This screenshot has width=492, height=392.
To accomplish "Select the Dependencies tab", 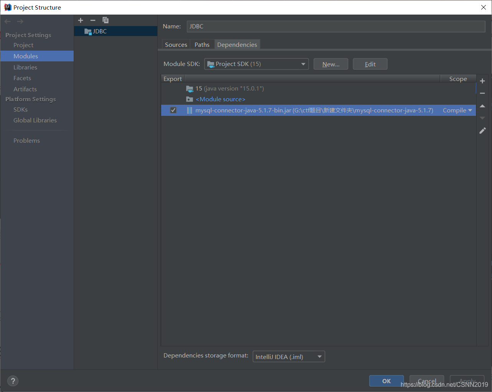I will (x=237, y=44).
